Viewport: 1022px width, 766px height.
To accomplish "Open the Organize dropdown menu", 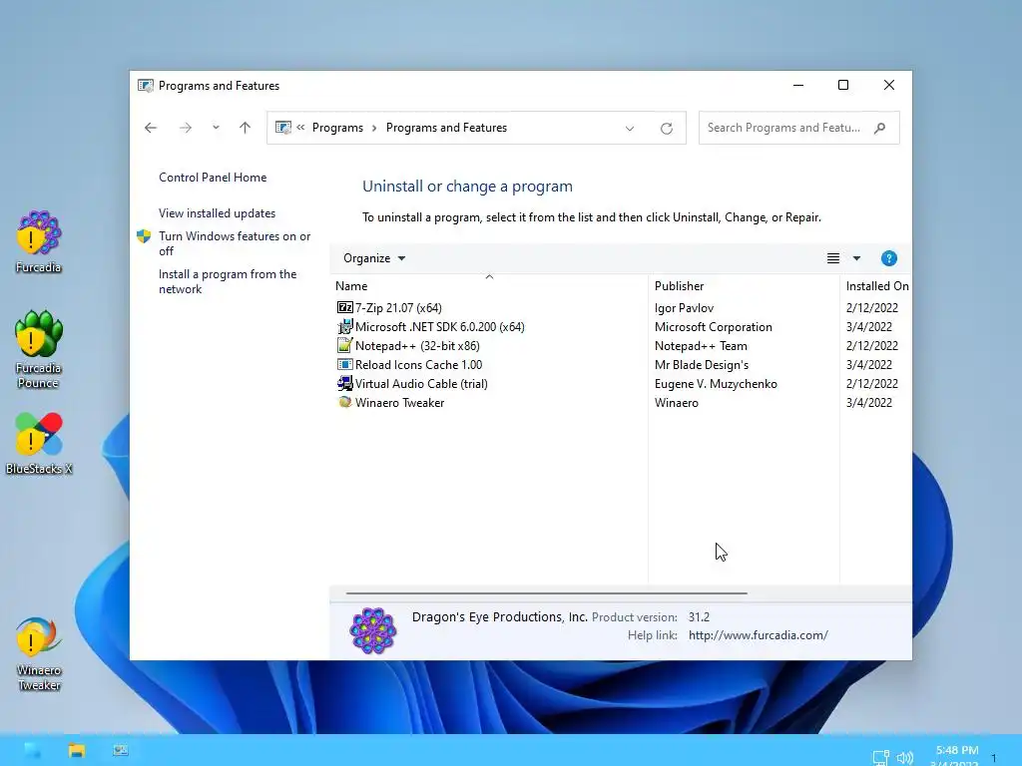I will pos(374,258).
